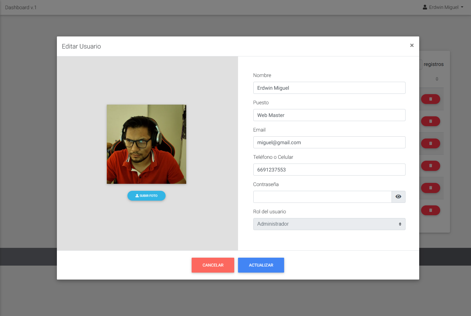Screen dimensions: 471x316
Task: Open the Rol del usuario dropdown
Action: (x=329, y=224)
